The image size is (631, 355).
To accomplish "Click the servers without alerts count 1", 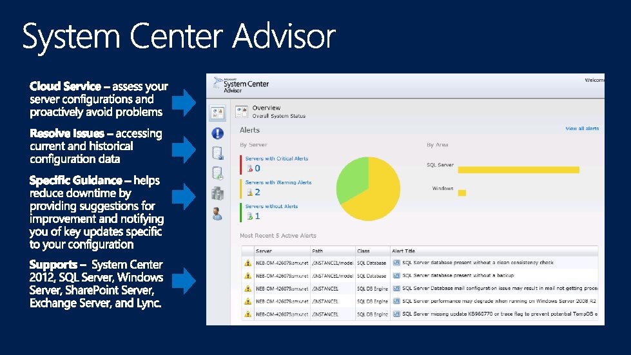I will pyautogui.click(x=258, y=216).
